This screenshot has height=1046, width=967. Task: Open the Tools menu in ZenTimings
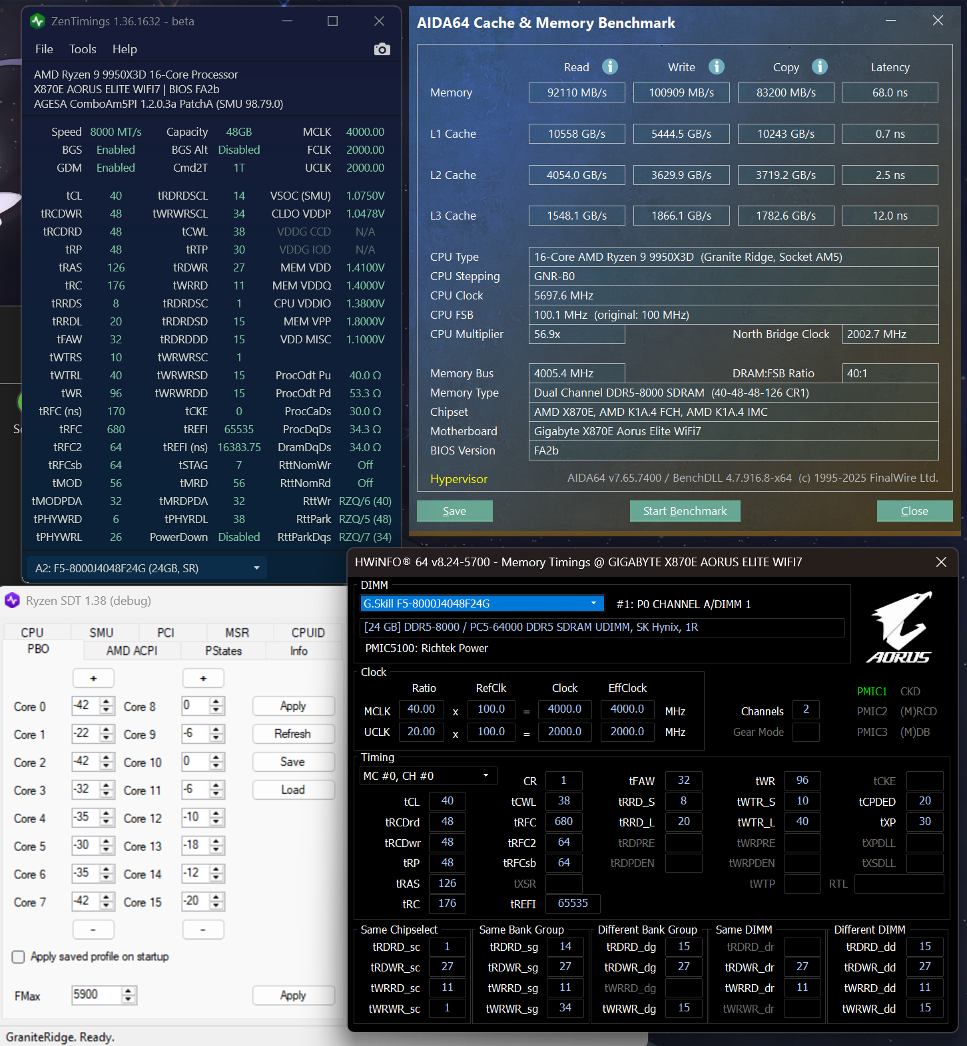[83, 49]
